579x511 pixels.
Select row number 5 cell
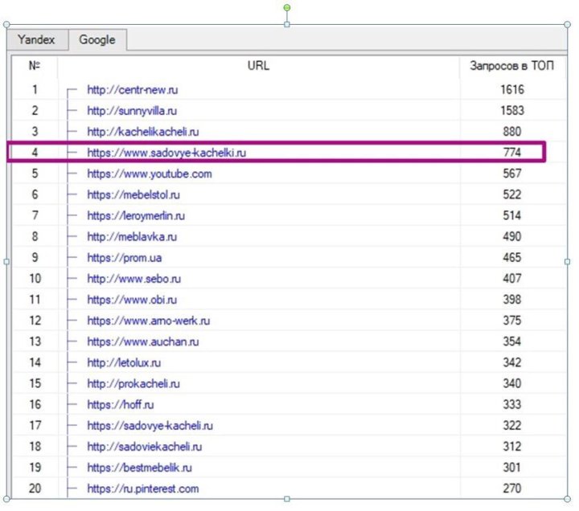click(x=35, y=174)
